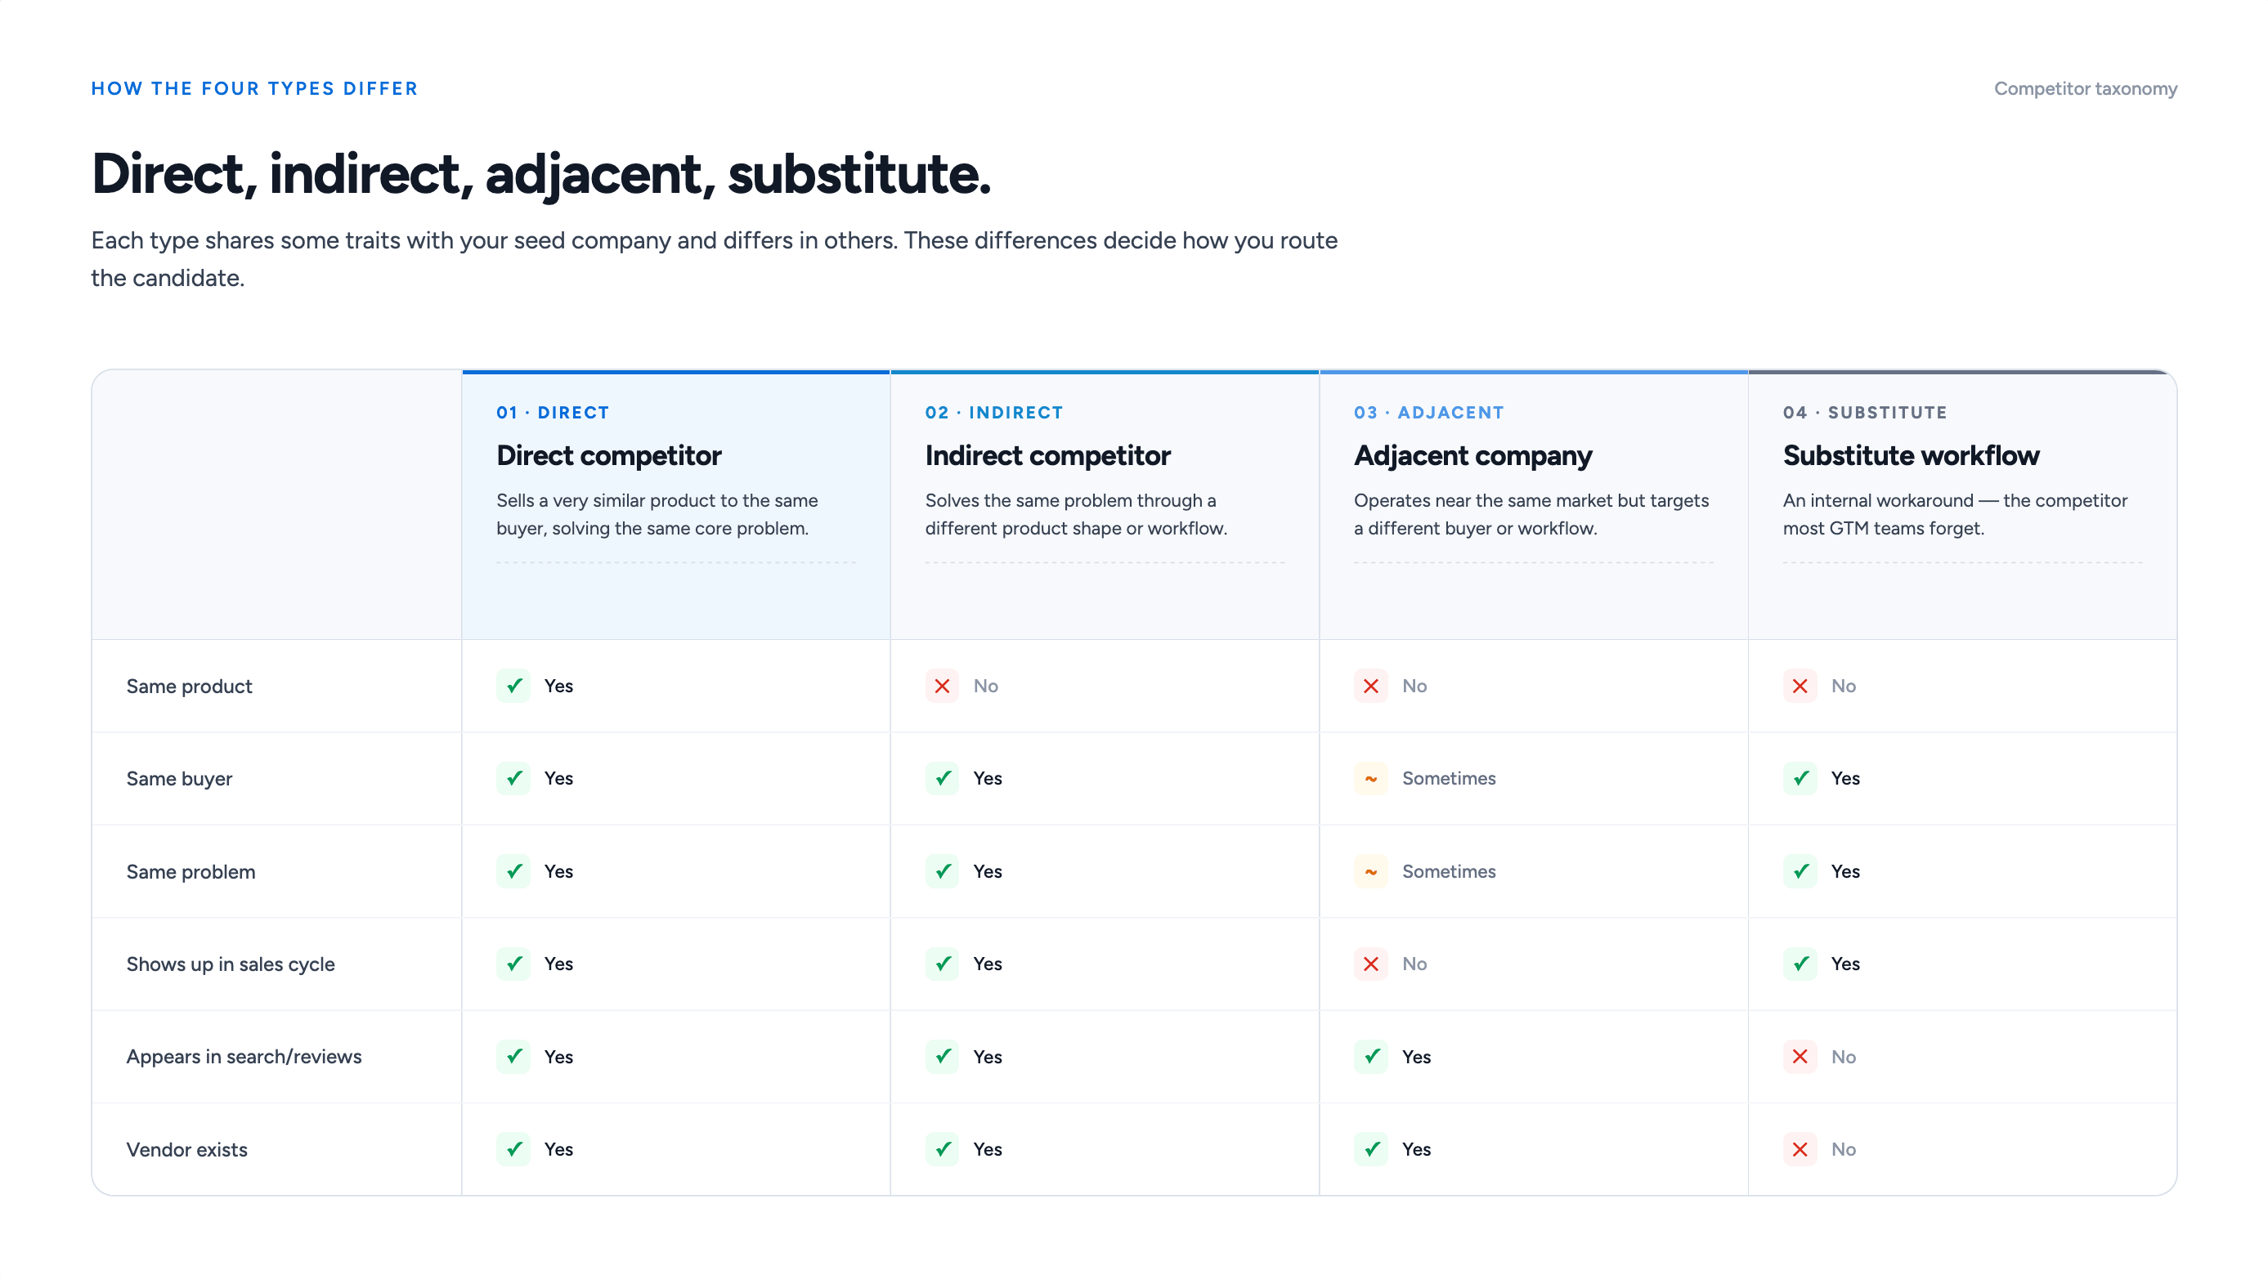Click Substitute column's red X for Vendor exists

tap(1799, 1149)
